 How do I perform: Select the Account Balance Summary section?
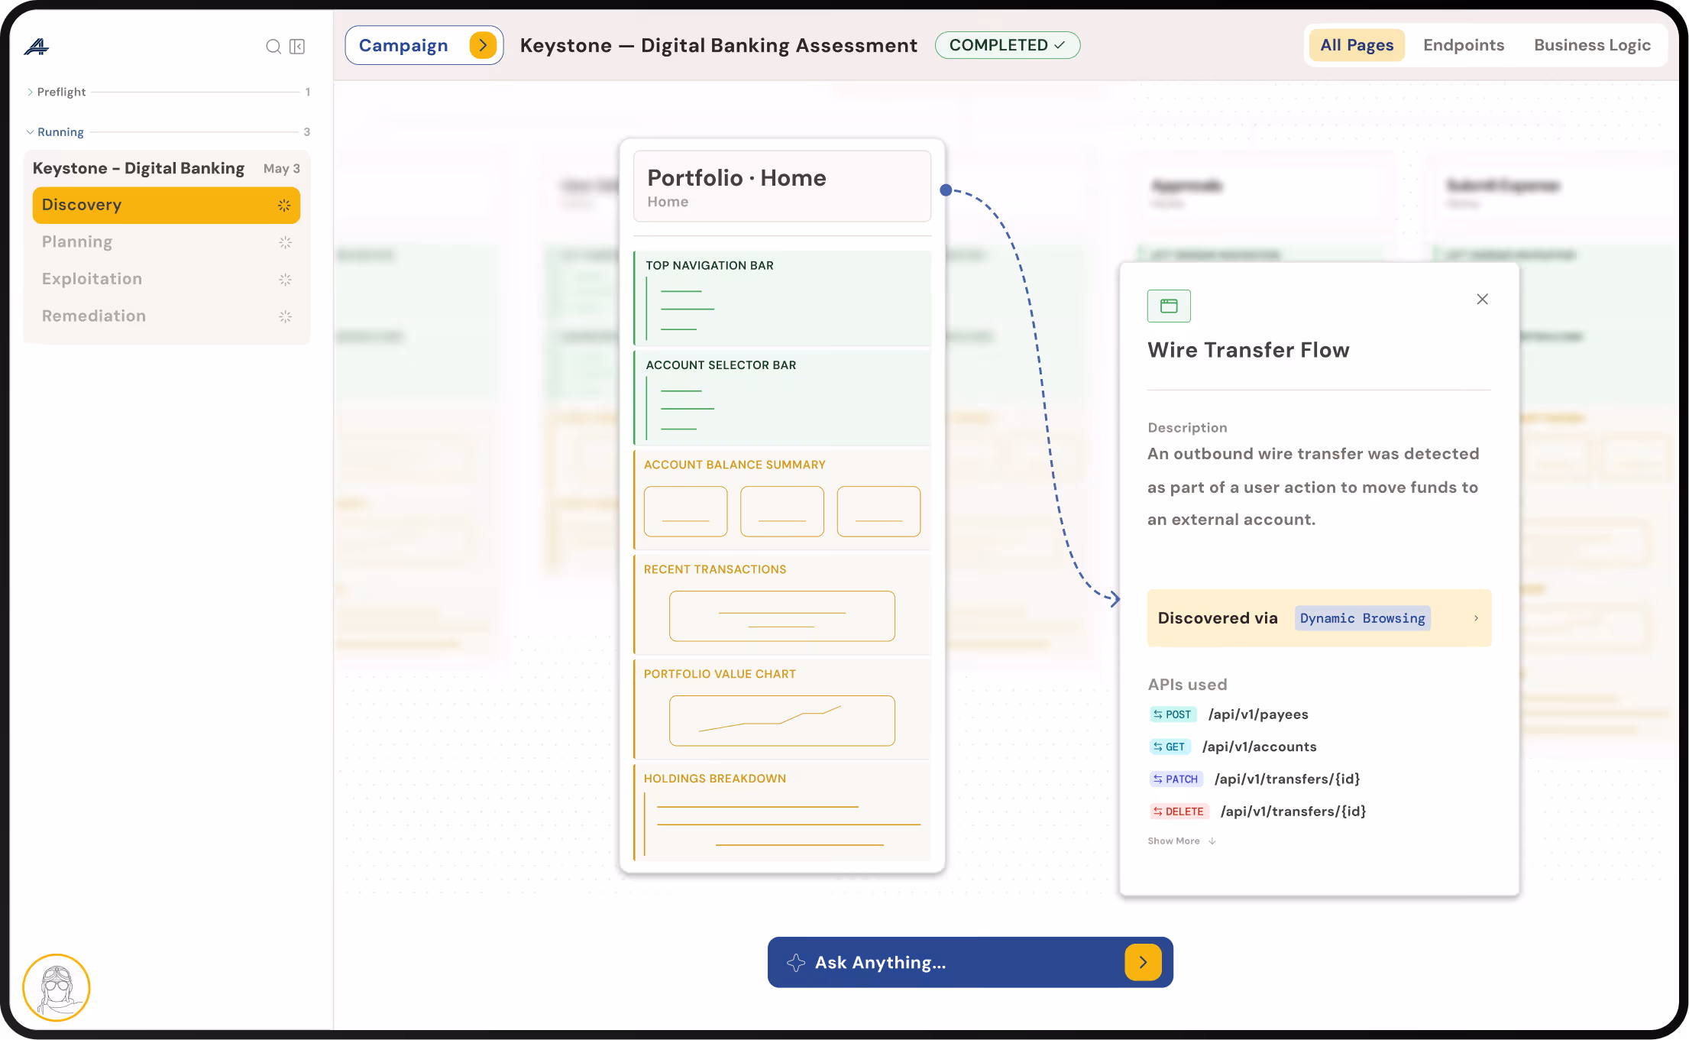(782, 500)
